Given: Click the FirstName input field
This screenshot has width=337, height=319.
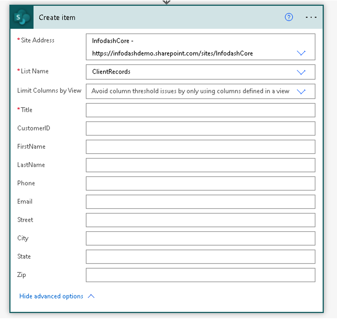Looking at the screenshot, I should tap(201, 147).
